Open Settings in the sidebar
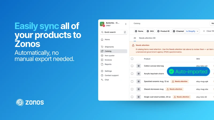 [x=113, y=71]
